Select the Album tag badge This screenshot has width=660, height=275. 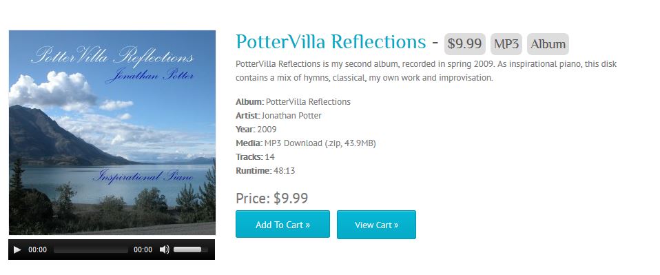pyautogui.click(x=548, y=44)
